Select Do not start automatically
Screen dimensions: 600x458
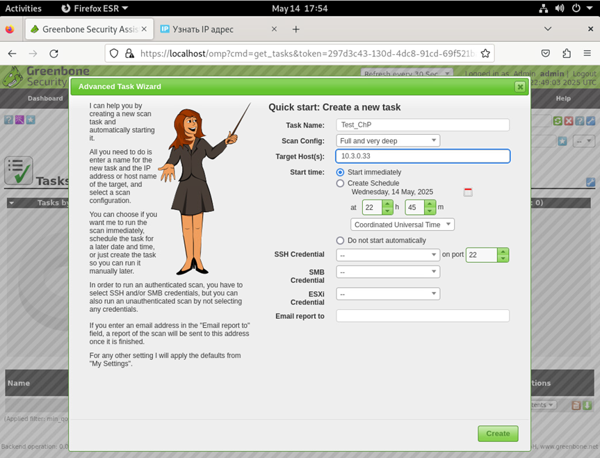tap(340, 240)
